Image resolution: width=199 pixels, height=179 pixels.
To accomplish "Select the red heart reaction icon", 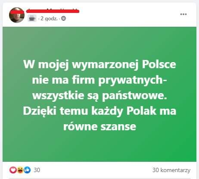I will click(x=13, y=170).
